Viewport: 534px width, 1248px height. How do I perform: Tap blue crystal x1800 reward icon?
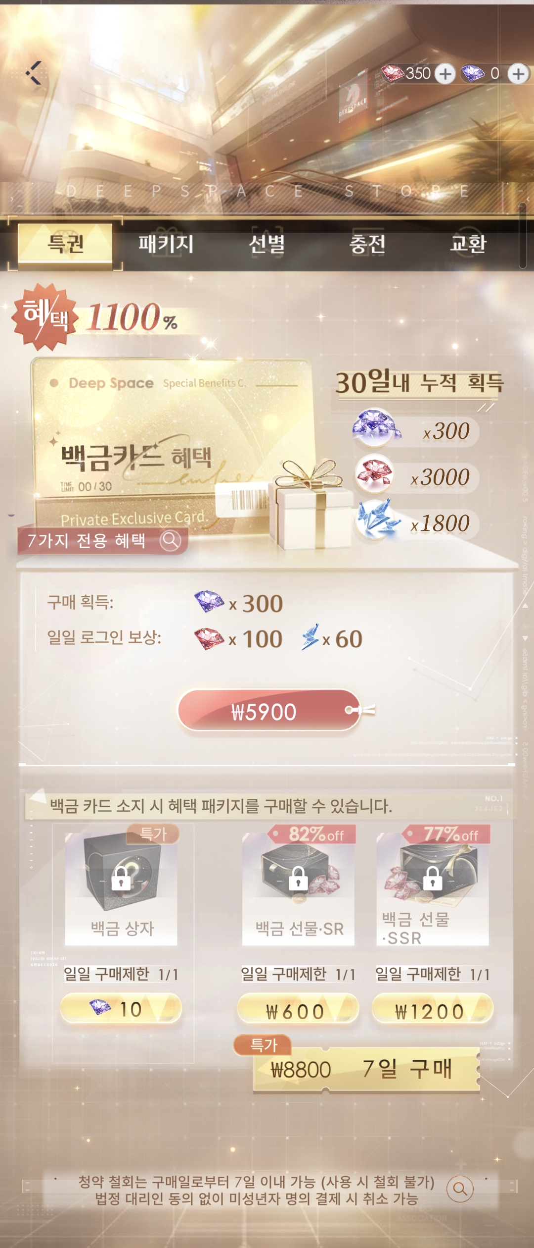[378, 519]
